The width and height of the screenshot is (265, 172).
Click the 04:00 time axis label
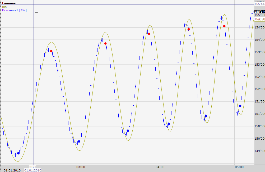[x=160, y=167]
